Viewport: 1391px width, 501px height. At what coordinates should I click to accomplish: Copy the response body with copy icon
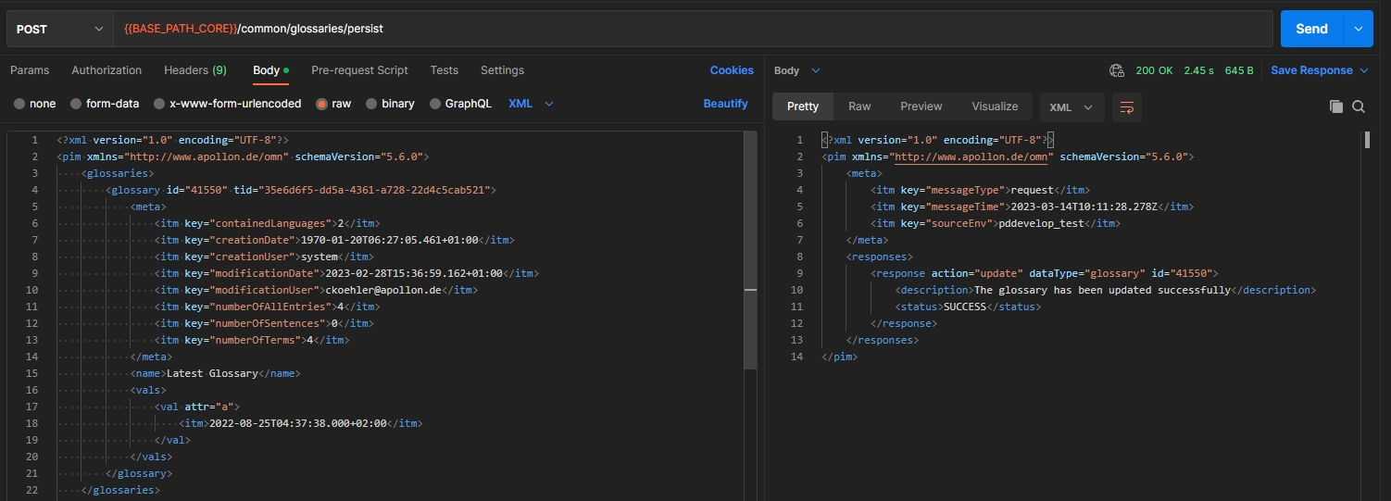pos(1335,107)
